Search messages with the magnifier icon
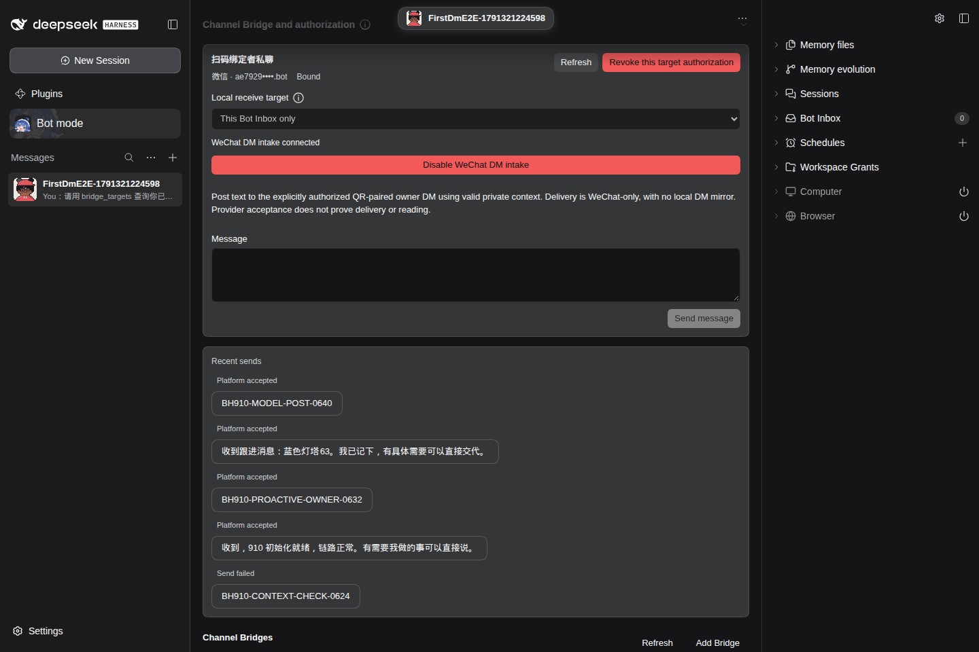This screenshot has width=979, height=652. pos(129,158)
